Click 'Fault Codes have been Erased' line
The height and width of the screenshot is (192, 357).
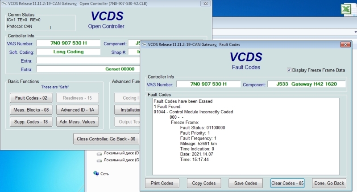(x=183, y=101)
